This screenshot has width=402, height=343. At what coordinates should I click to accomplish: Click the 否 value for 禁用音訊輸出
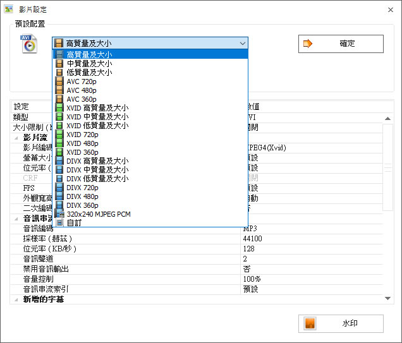pyautogui.click(x=247, y=269)
